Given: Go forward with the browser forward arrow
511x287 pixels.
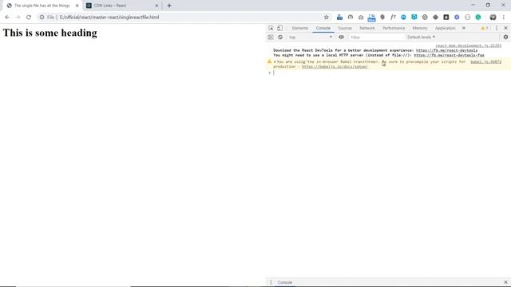Looking at the screenshot, I should point(18,18).
